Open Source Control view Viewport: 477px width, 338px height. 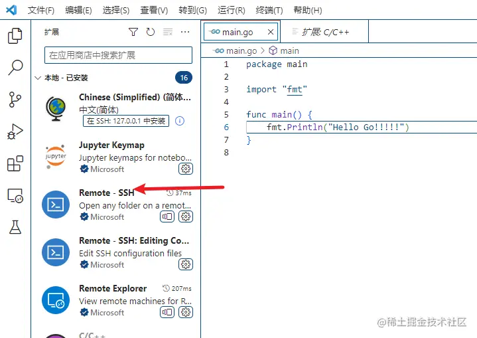coord(15,99)
